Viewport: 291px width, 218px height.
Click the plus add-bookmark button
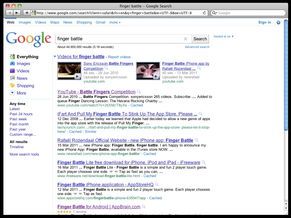(27, 13)
